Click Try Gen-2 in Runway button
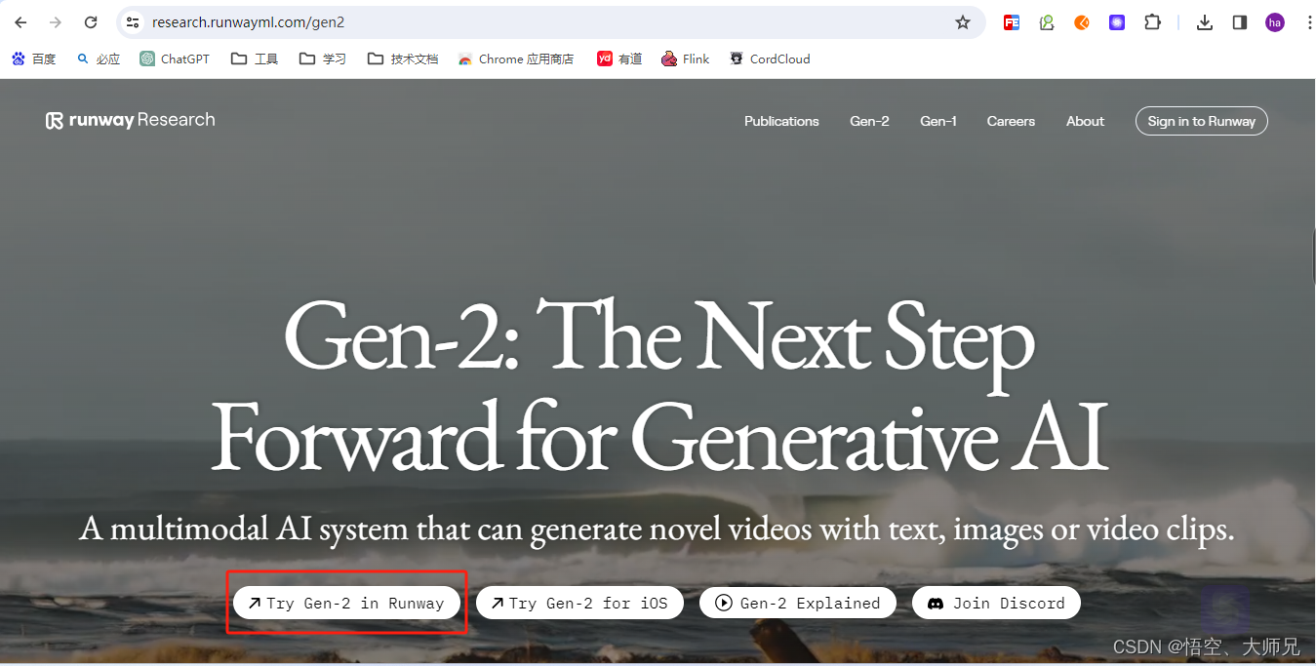This screenshot has height=666, width=1316. [346, 603]
